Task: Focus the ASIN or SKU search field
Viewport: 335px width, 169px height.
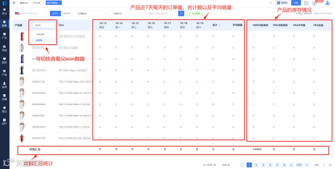Action: coord(162,13)
